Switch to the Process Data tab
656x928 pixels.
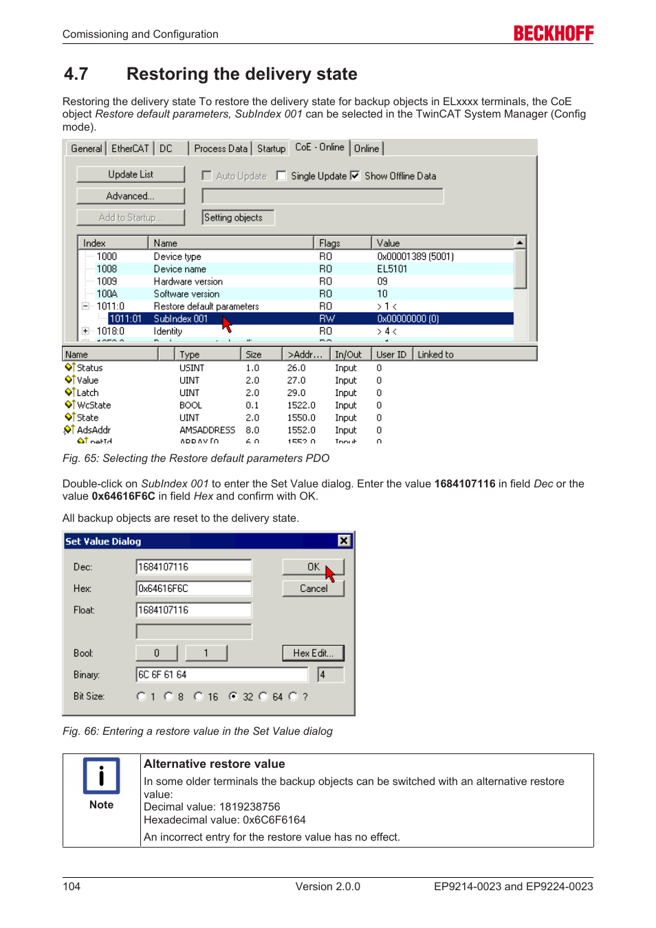[x=221, y=148]
